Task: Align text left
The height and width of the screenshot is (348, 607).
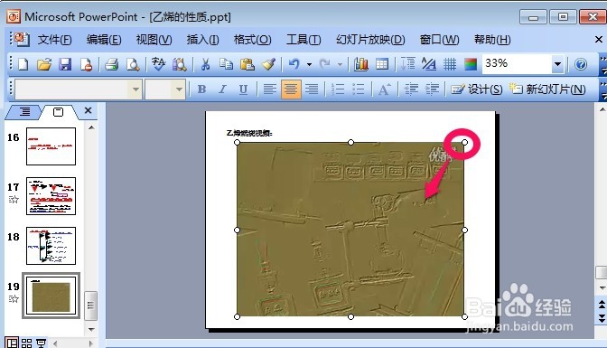Action: tap(269, 89)
